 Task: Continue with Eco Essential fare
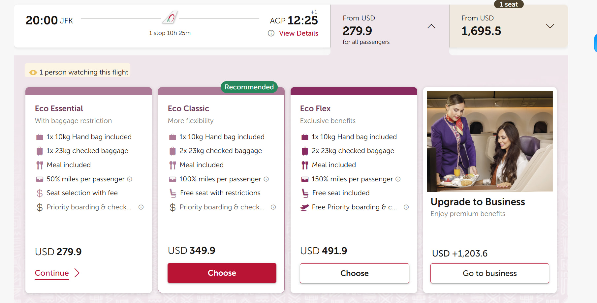(52, 273)
